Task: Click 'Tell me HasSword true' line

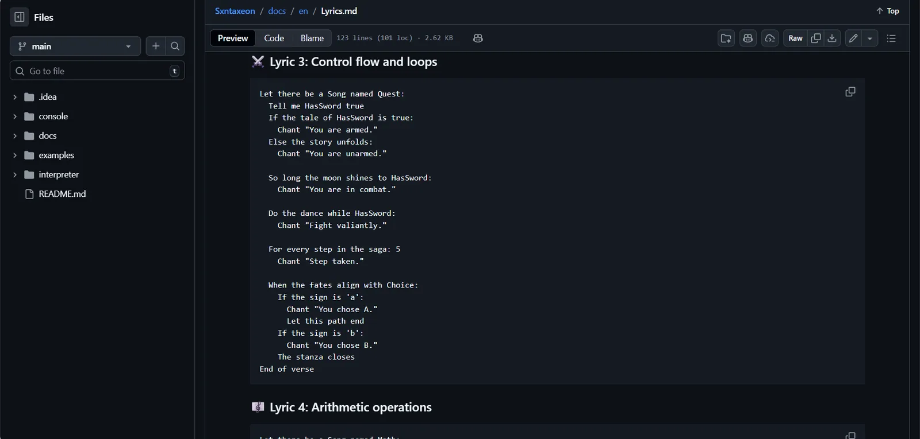Action: [x=316, y=106]
